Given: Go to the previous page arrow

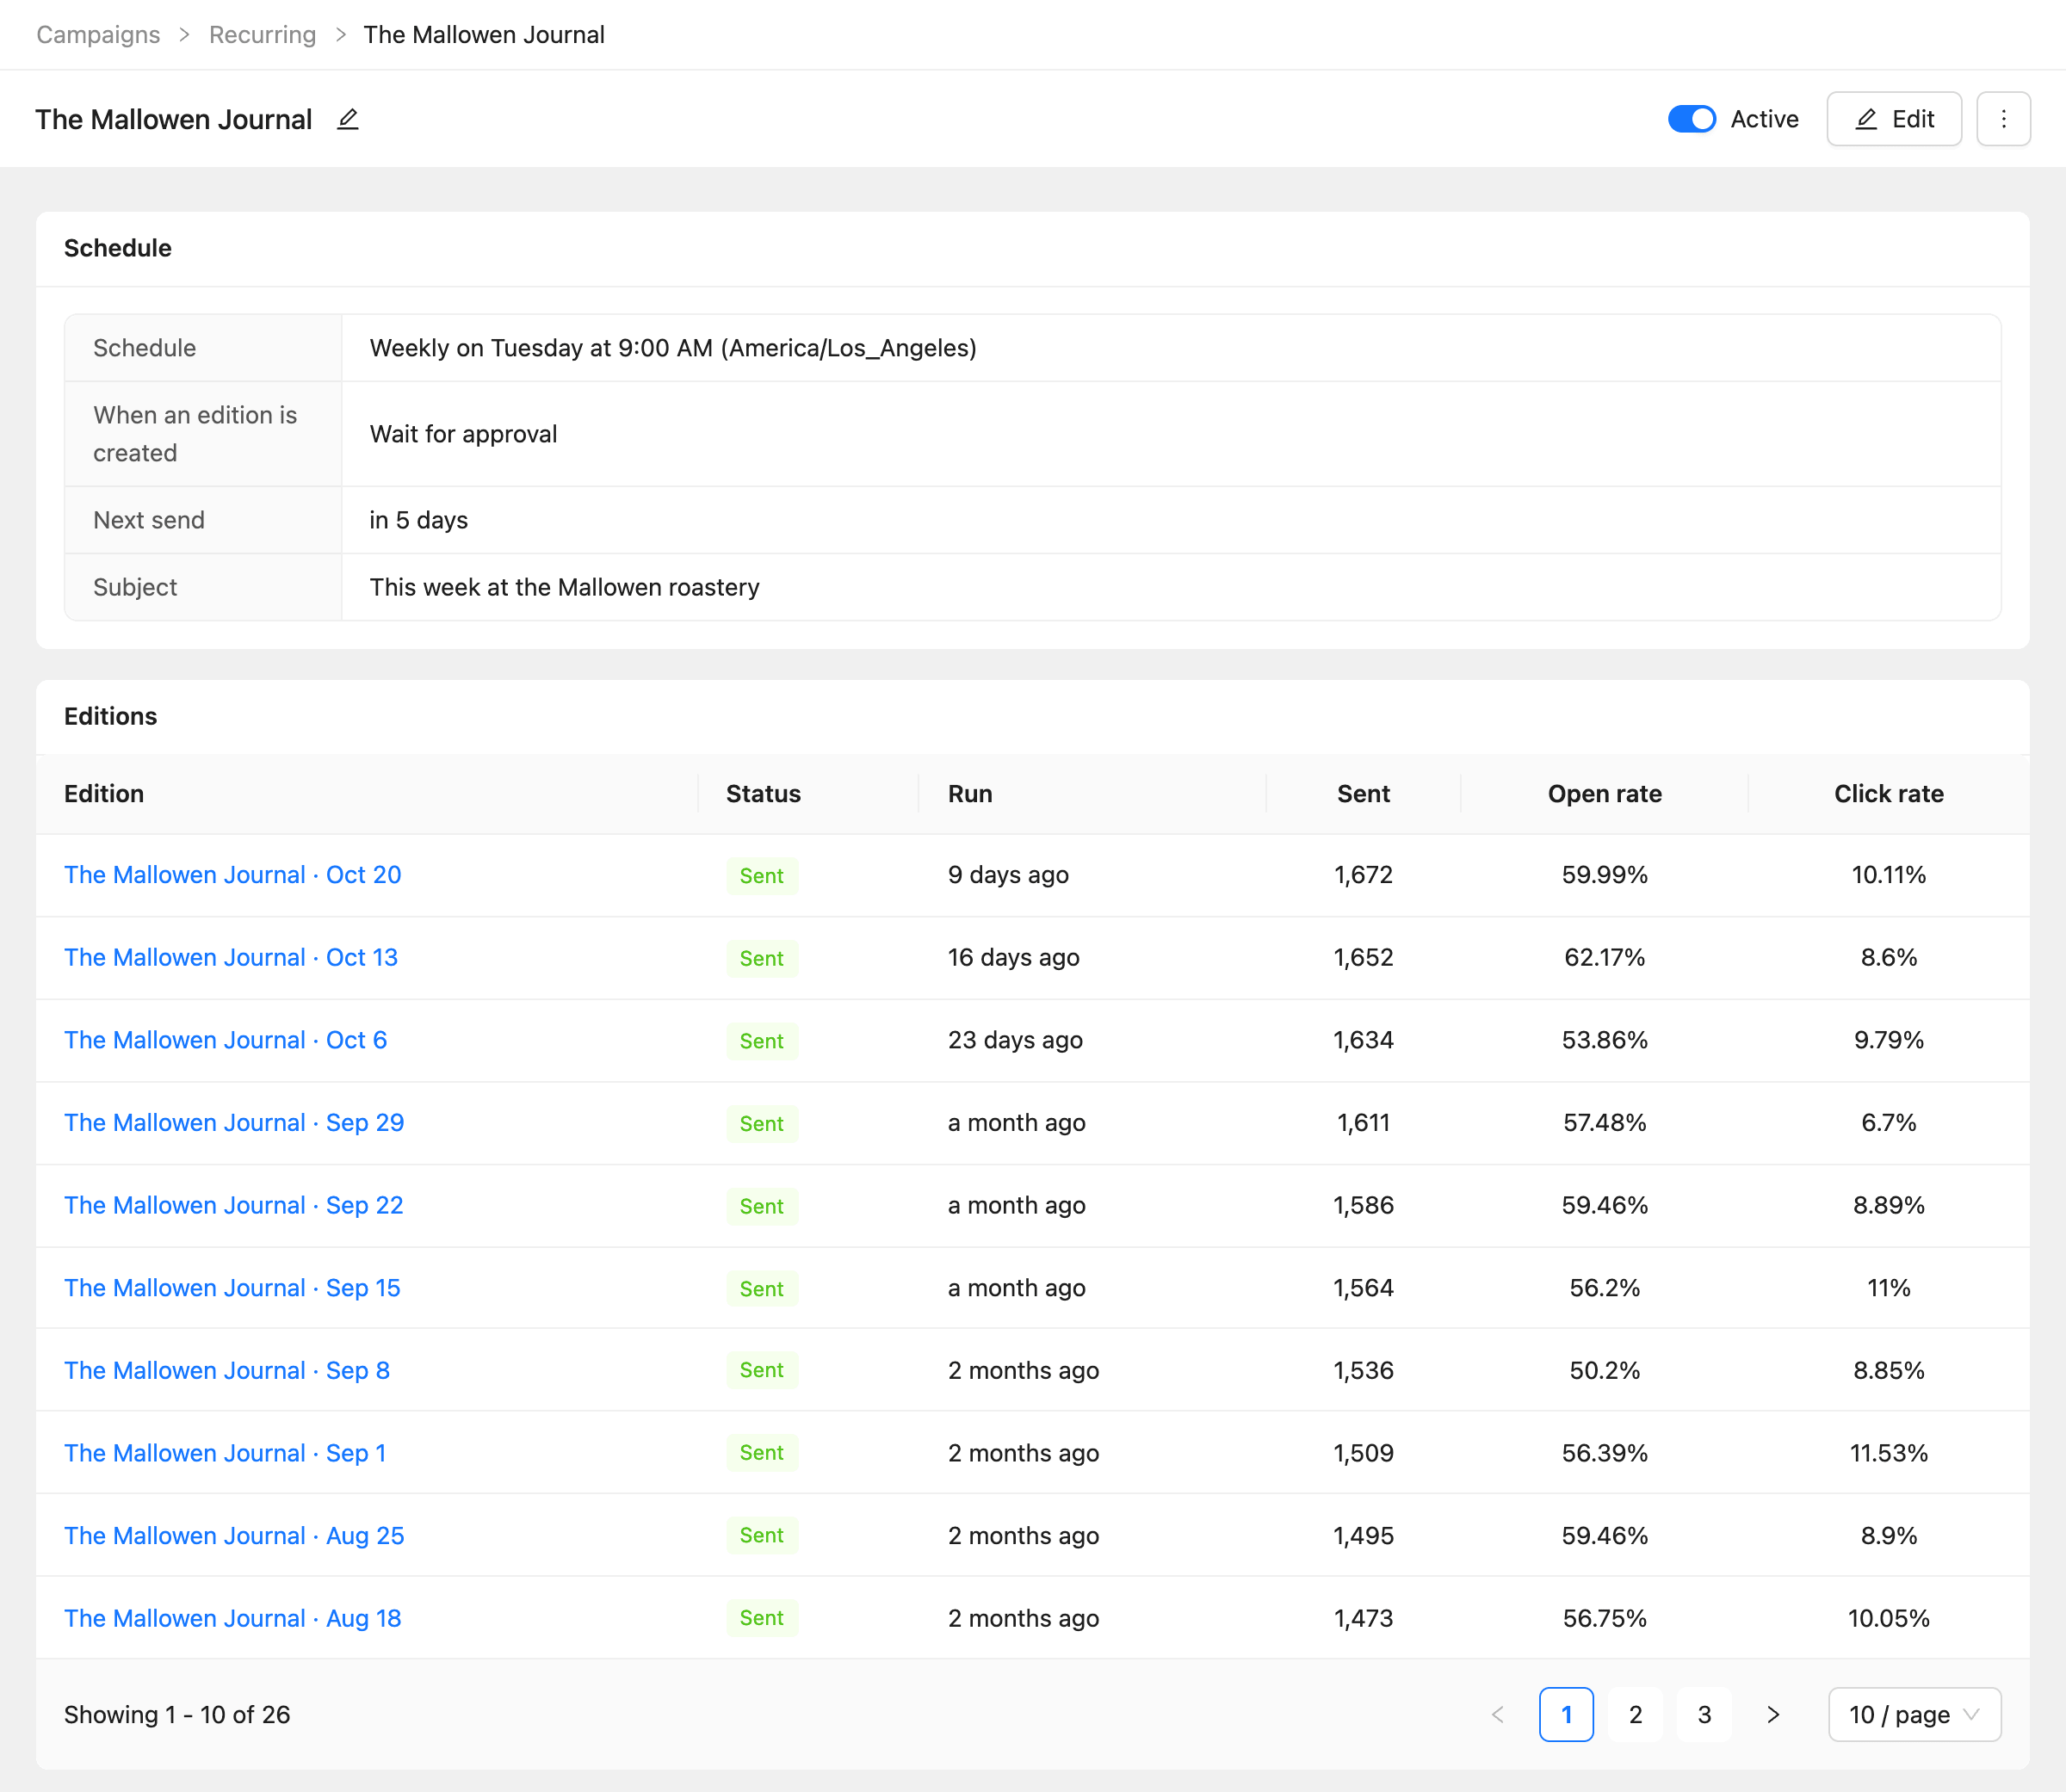Looking at the screenshot, I should coord(1497,1714).
